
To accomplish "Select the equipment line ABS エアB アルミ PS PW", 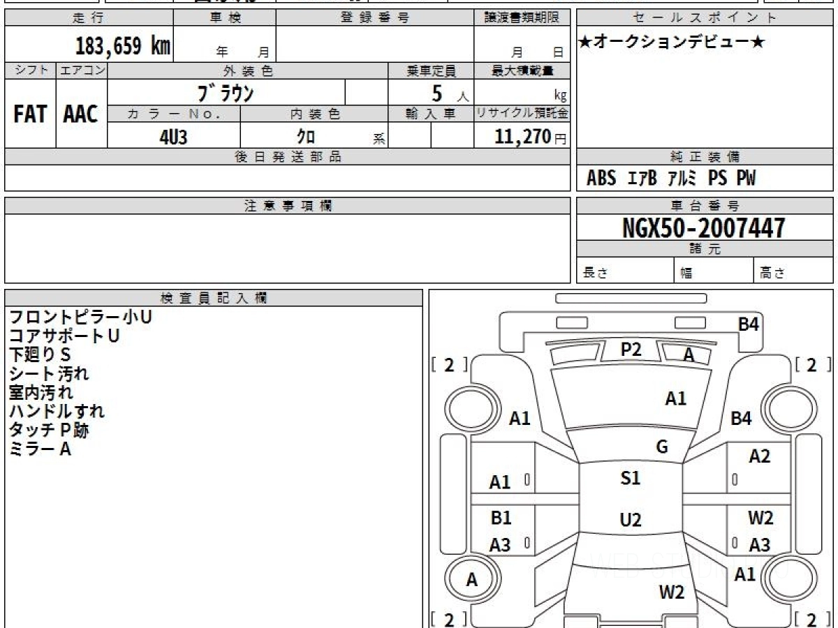I will click(671, 179).
